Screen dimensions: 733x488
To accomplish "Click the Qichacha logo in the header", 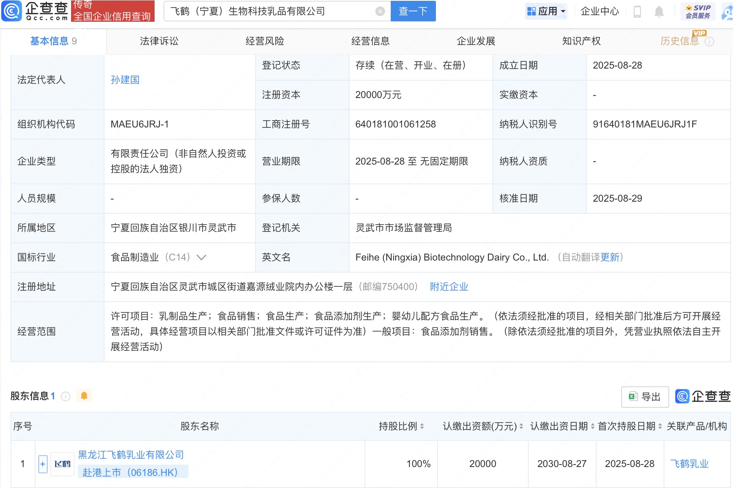I will click(x=35, y=11).
